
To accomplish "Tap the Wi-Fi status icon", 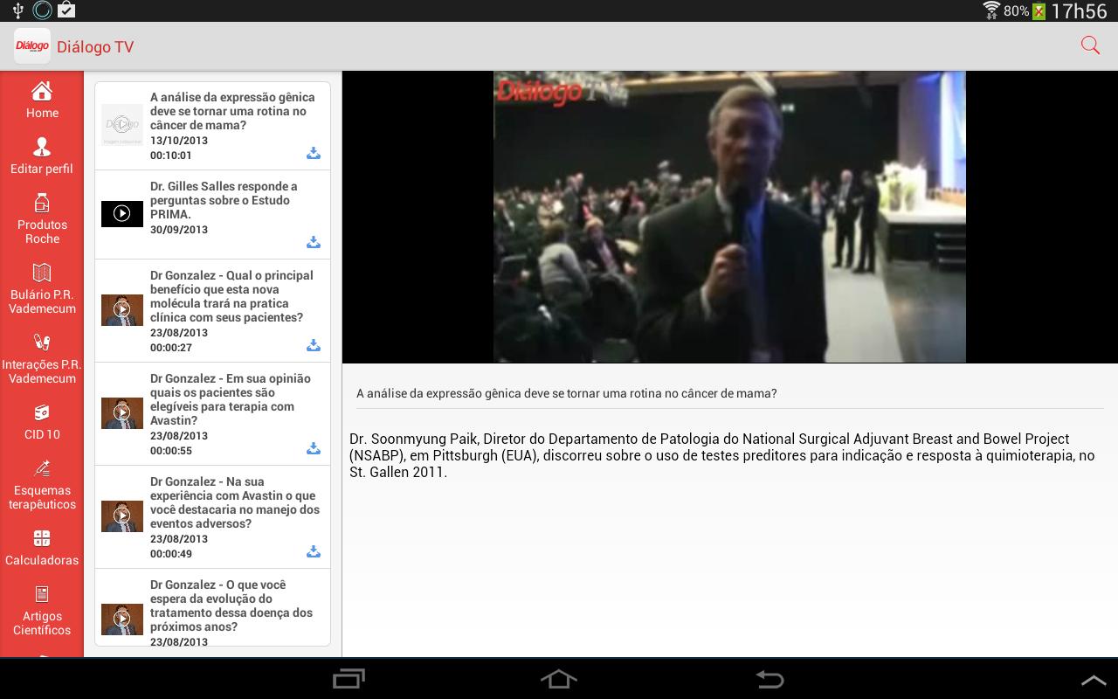I will pyautogui.click(x=991, y=10).
